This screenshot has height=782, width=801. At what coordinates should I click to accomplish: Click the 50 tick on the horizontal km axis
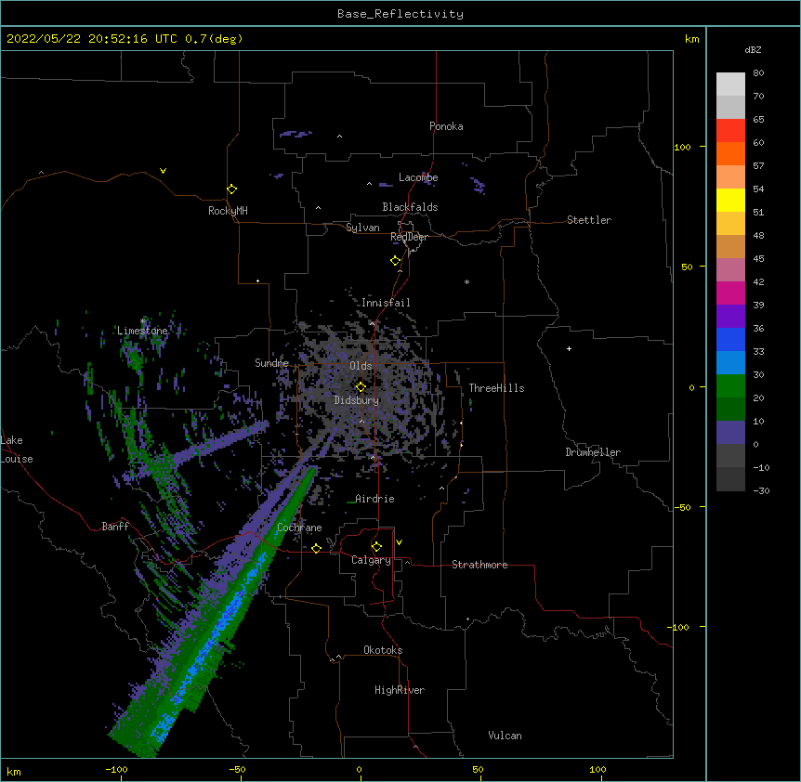tap(478, 769)
